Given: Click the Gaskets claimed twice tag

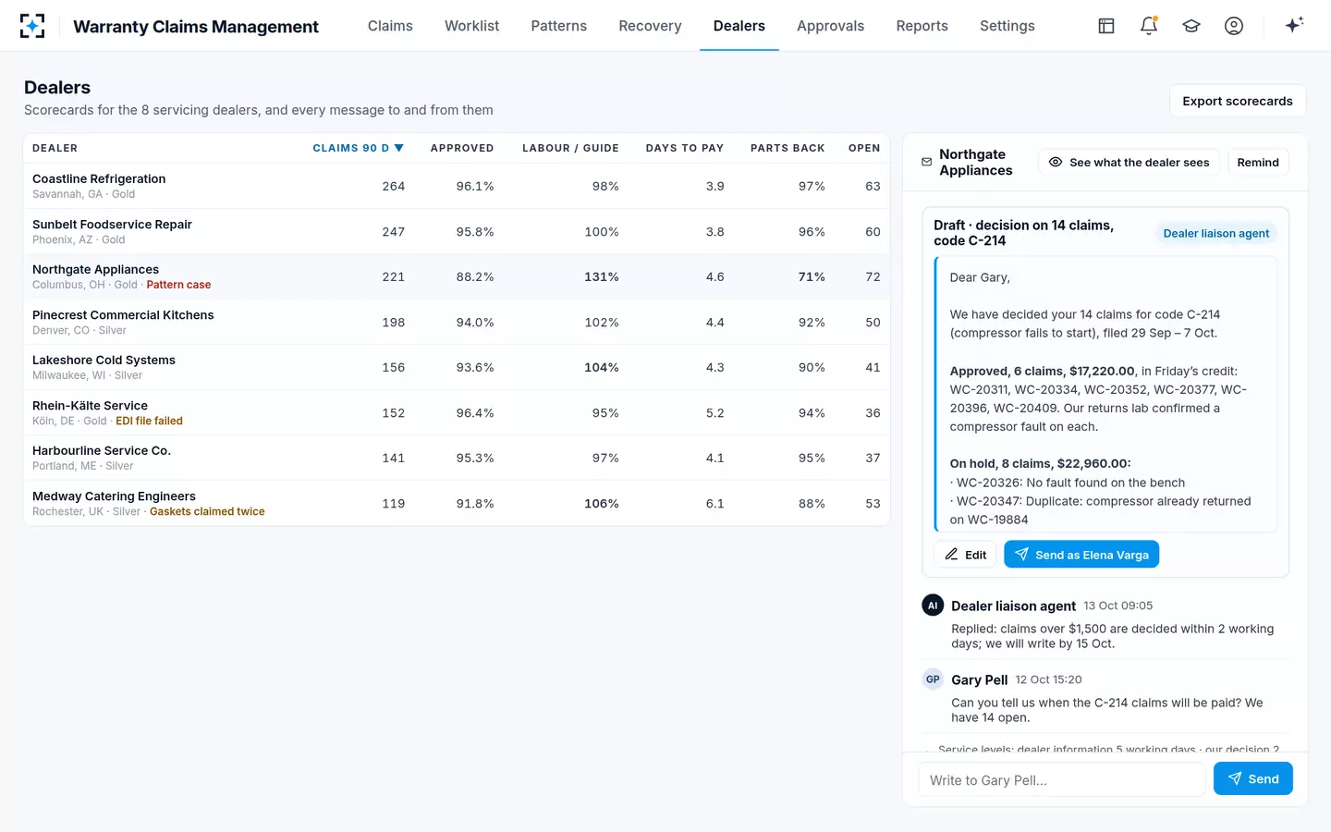Looking at the screenshot, I should pyautogui.click(x=207, y=511).
